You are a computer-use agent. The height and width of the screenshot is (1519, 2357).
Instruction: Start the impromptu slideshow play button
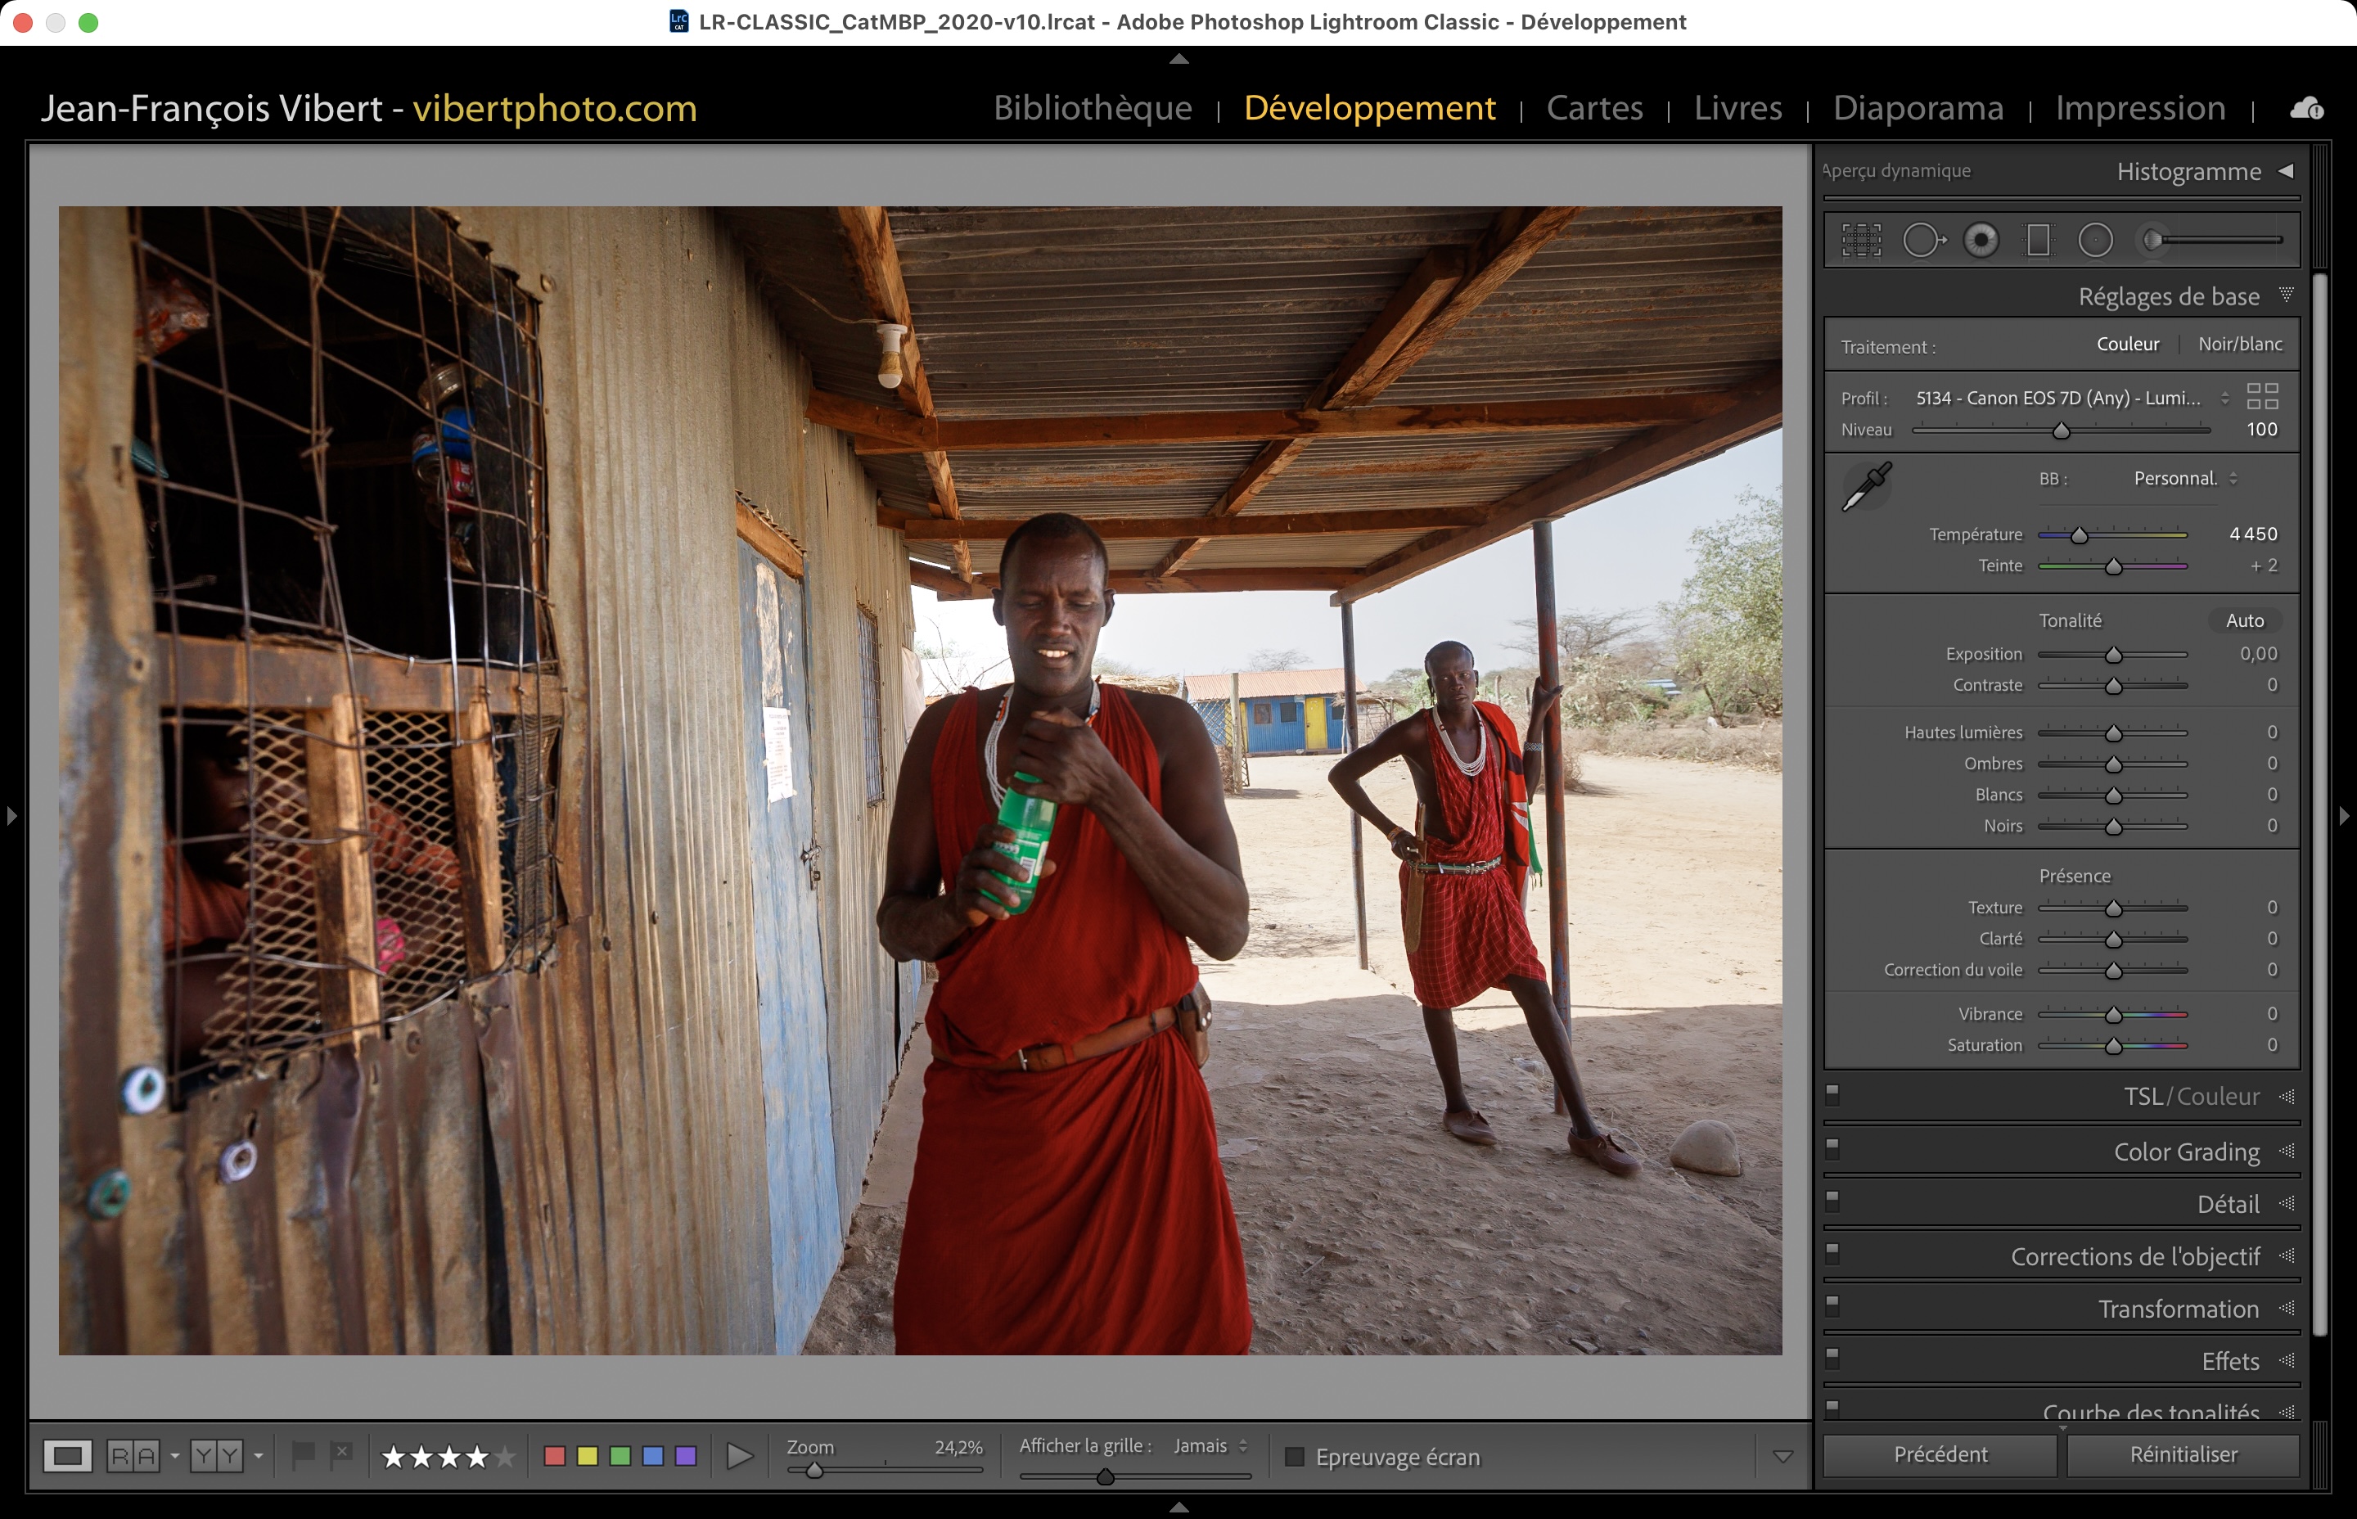739,1456
